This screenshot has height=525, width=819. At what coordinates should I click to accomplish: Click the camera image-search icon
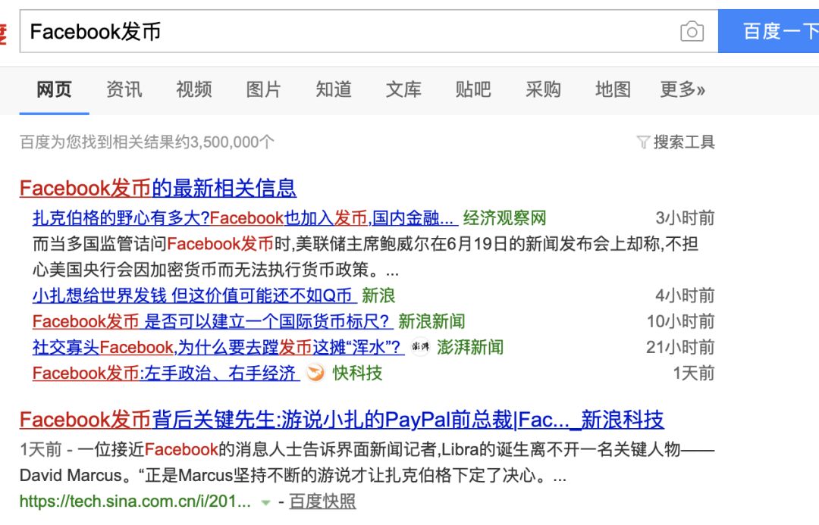[x=692, y=31]
